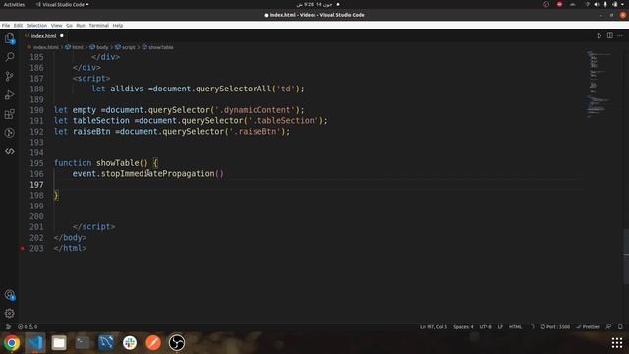Open the clock and calendar in top bar
Image resolution: width=629 pixels, height=354 pixels.
(x=314, y=4)
